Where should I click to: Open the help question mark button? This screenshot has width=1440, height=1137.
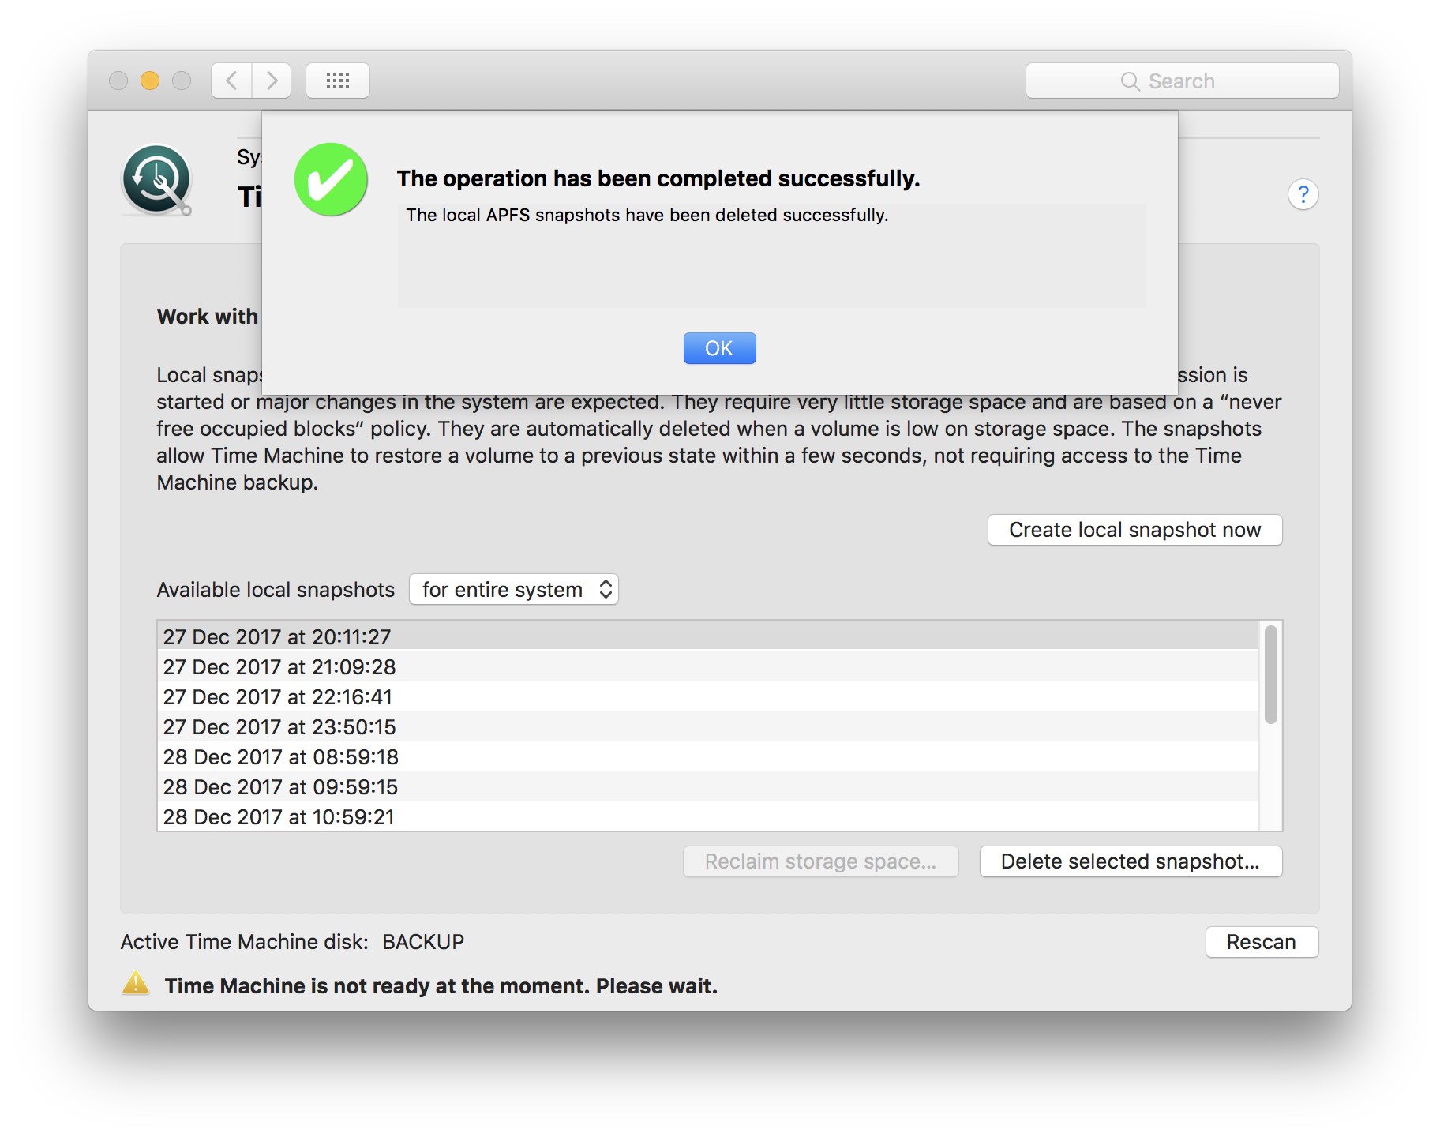coord(1303,194)
